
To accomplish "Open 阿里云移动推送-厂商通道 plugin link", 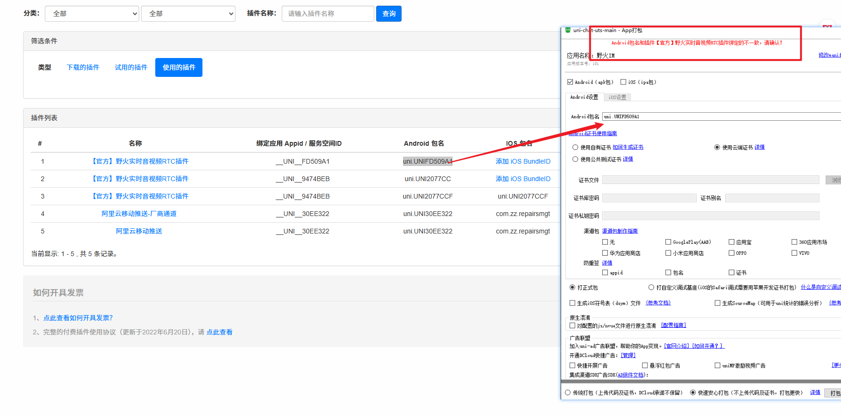I will point(139,214).
